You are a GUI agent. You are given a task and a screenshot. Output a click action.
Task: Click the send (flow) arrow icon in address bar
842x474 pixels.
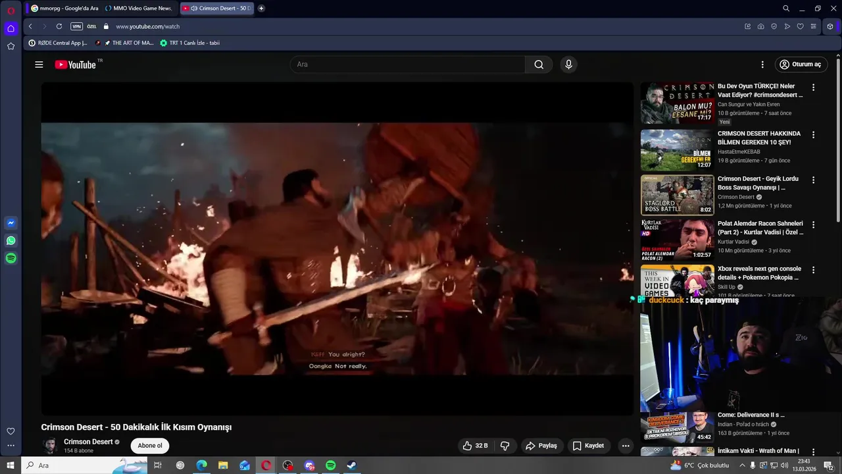[787, 26]
